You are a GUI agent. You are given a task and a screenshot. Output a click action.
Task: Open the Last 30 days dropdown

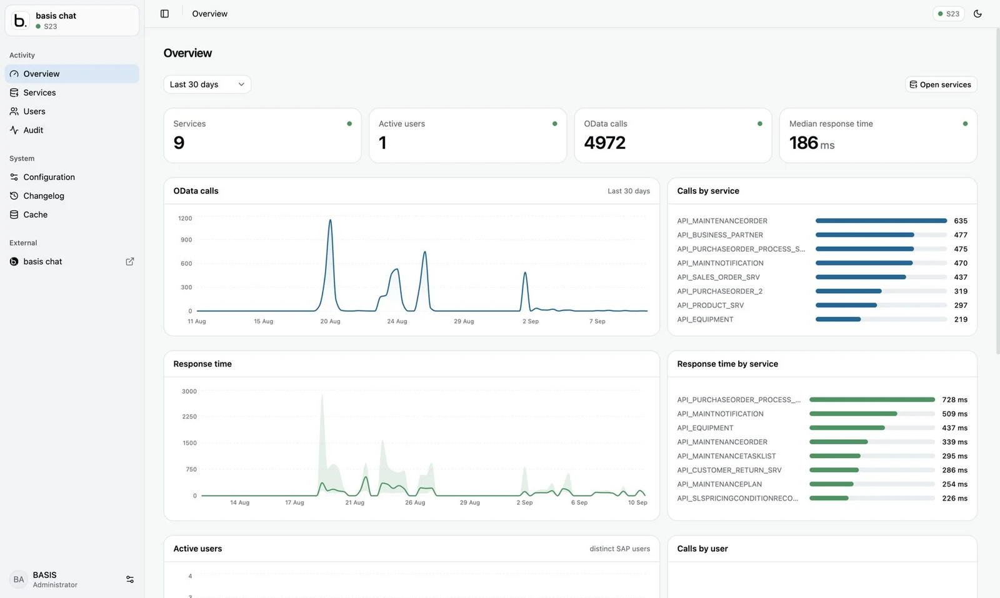pyautogui.click(x=207, y=84)
